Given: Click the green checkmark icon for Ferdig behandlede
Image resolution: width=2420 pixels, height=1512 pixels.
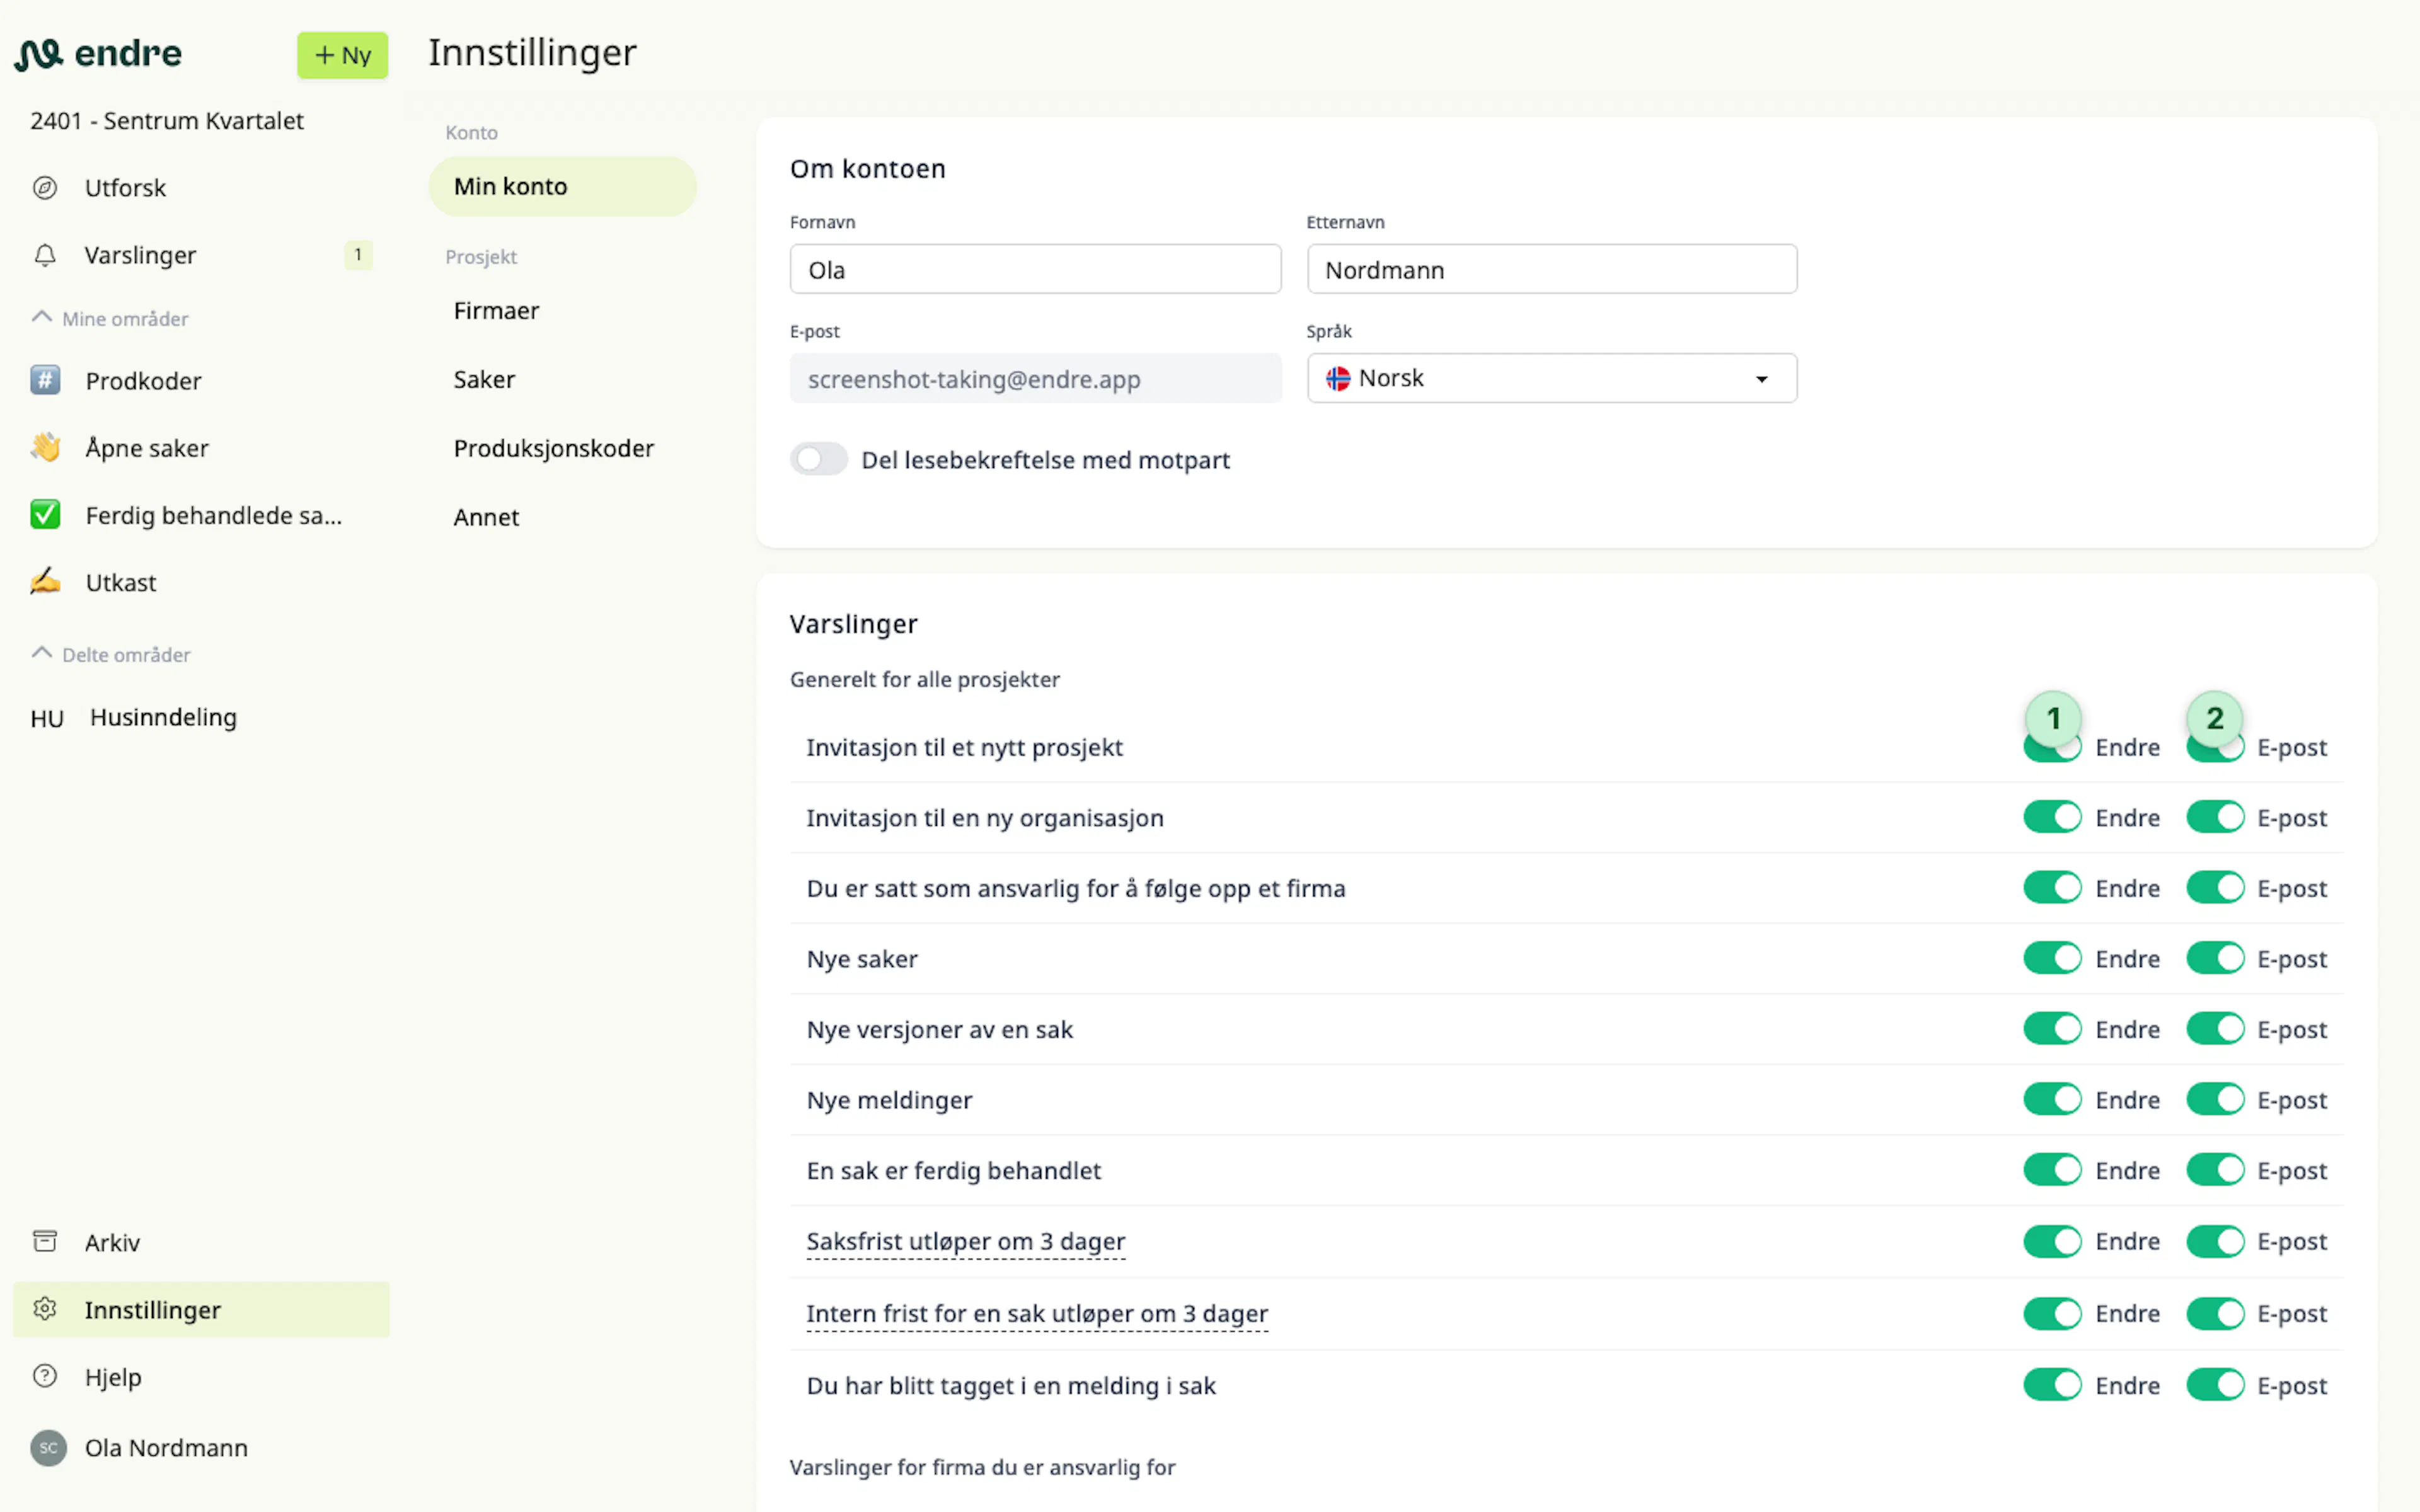Looking at the screenshot, I should [45, 515].
